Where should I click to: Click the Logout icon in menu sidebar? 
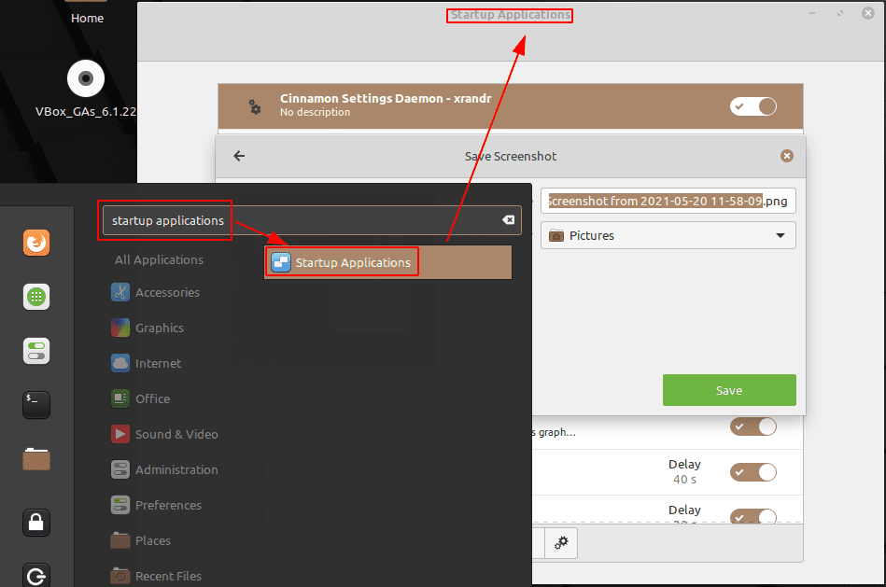[36, 575]
